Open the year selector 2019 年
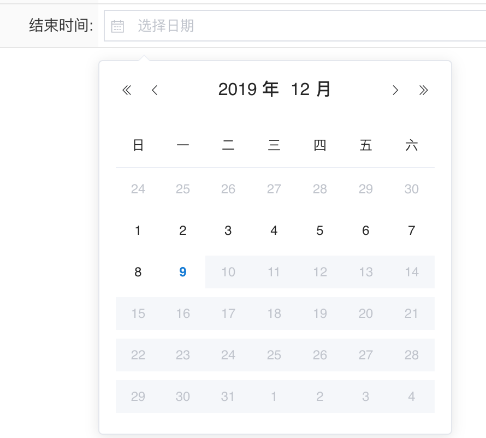 point(248,89)
